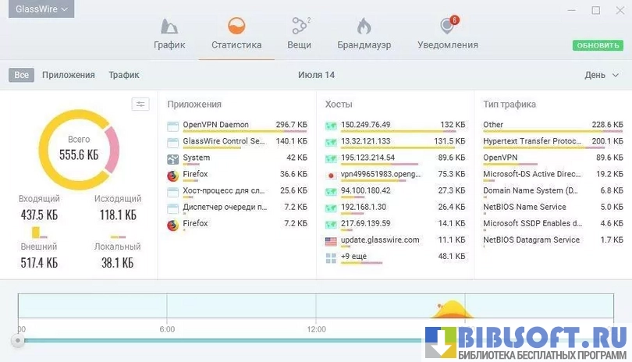
Task: Expand the +9 еще hosts entry
Action: pos(353,256)
